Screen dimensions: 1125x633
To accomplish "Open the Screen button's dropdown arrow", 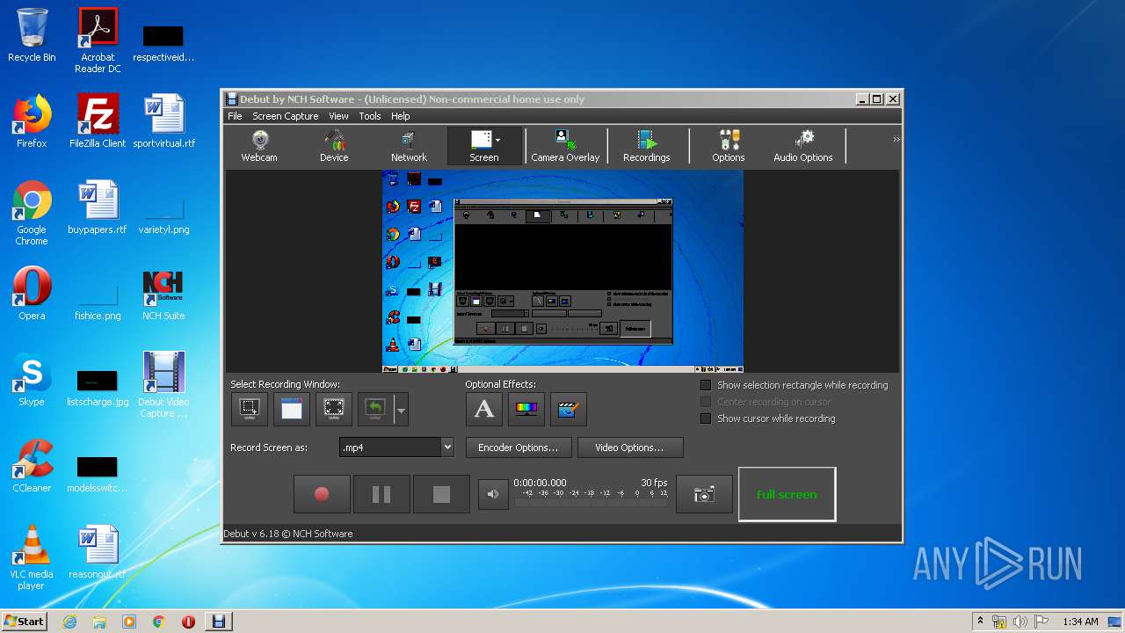I will (498, 140).
